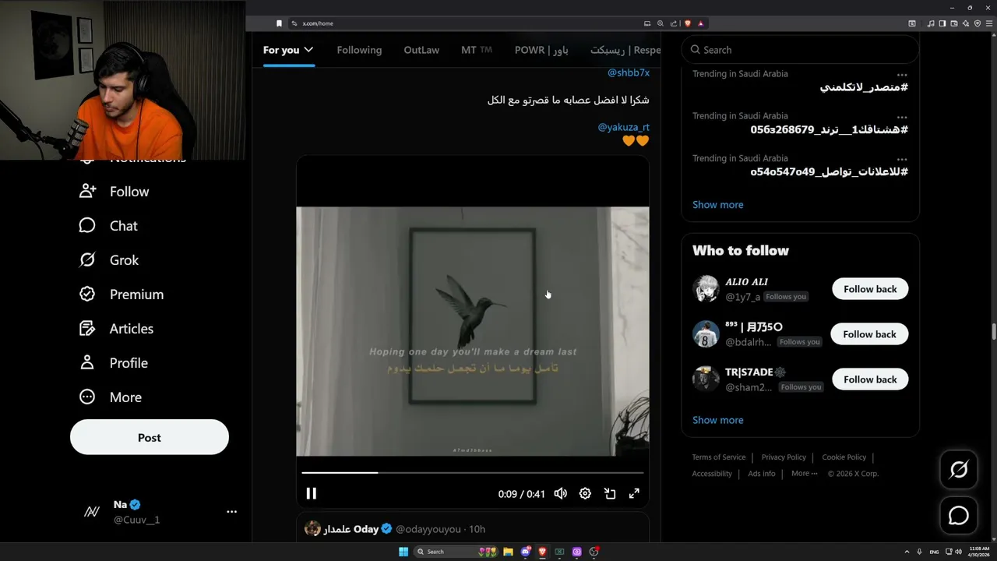This screenshot has height=561, width=997.
Task: Switch to the Following tab
Action: click(x=359, y=50)
